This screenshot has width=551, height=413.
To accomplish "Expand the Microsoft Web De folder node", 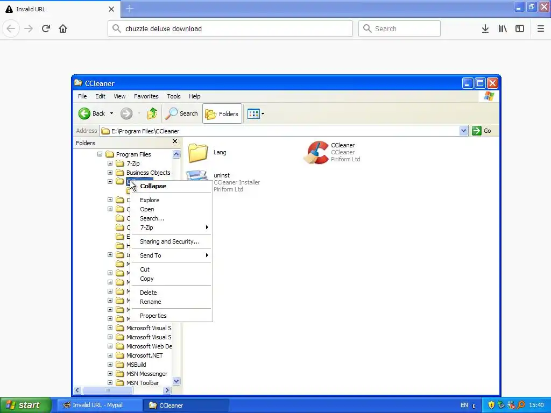I will point(110,346).
